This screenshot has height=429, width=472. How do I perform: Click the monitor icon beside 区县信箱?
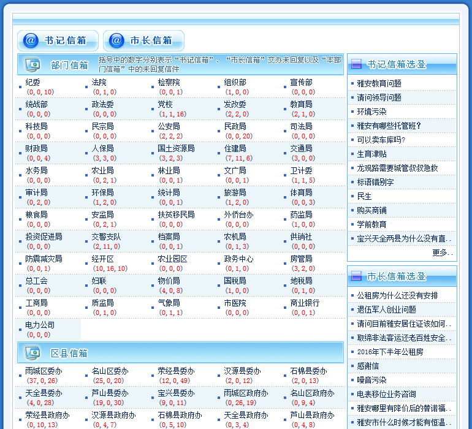32,352
